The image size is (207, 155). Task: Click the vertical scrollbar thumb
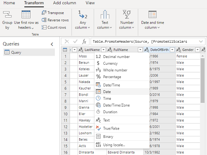[202, 80]
